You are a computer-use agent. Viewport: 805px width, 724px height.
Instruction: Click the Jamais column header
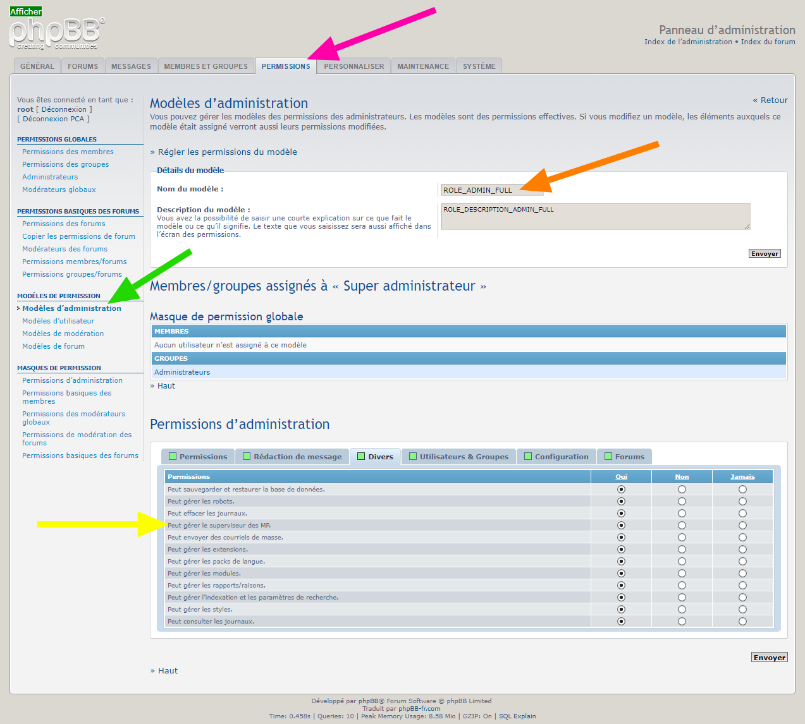742,477
